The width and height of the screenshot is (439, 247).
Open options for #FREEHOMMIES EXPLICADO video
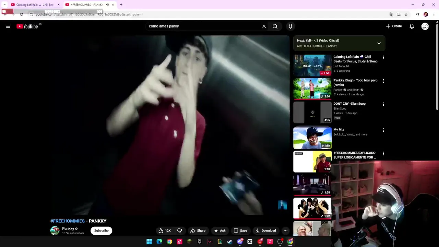point(383,154)
